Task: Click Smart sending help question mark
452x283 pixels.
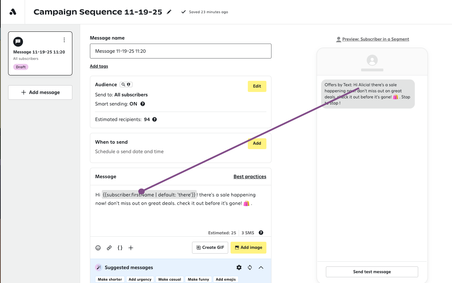Action: click(143, 104)
